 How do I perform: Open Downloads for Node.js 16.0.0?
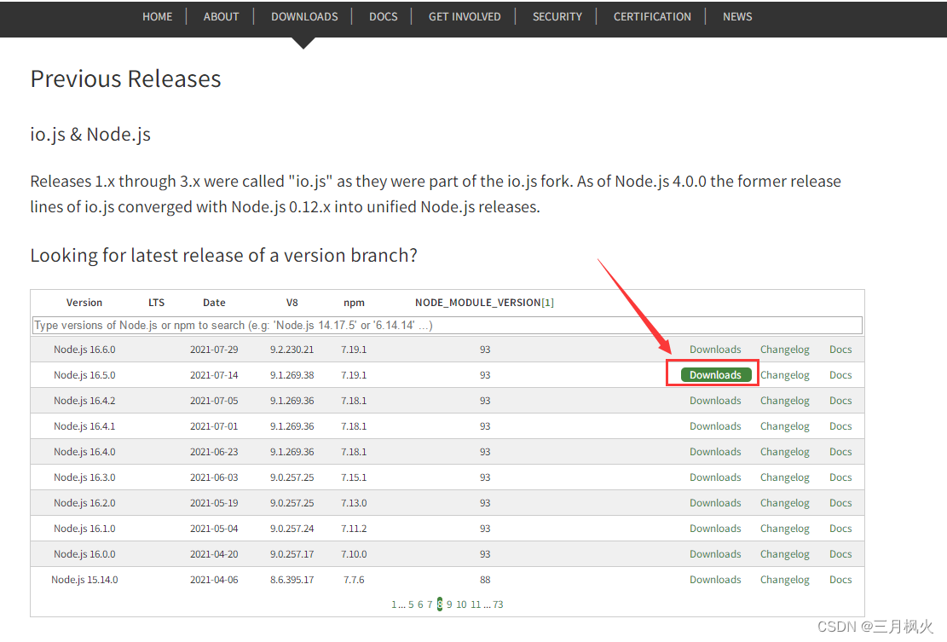(x=715, y=554)
